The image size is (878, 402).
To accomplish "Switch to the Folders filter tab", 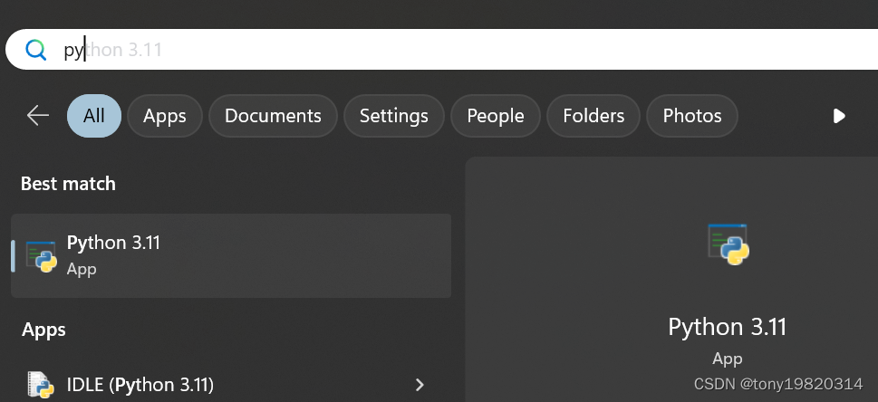I will coord(593,116).
